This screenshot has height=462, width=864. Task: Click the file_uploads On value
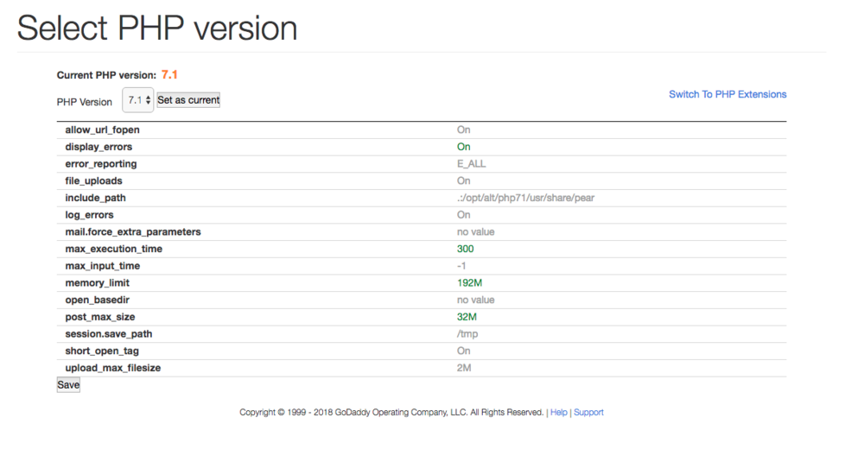463,181
